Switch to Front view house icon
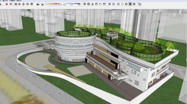Screen dimensions: 187x104 coord(92,4)
